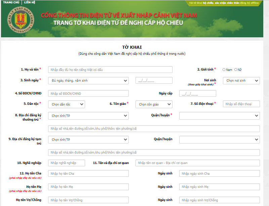Expand the Tôn giáo dropdown

(153, 104)
